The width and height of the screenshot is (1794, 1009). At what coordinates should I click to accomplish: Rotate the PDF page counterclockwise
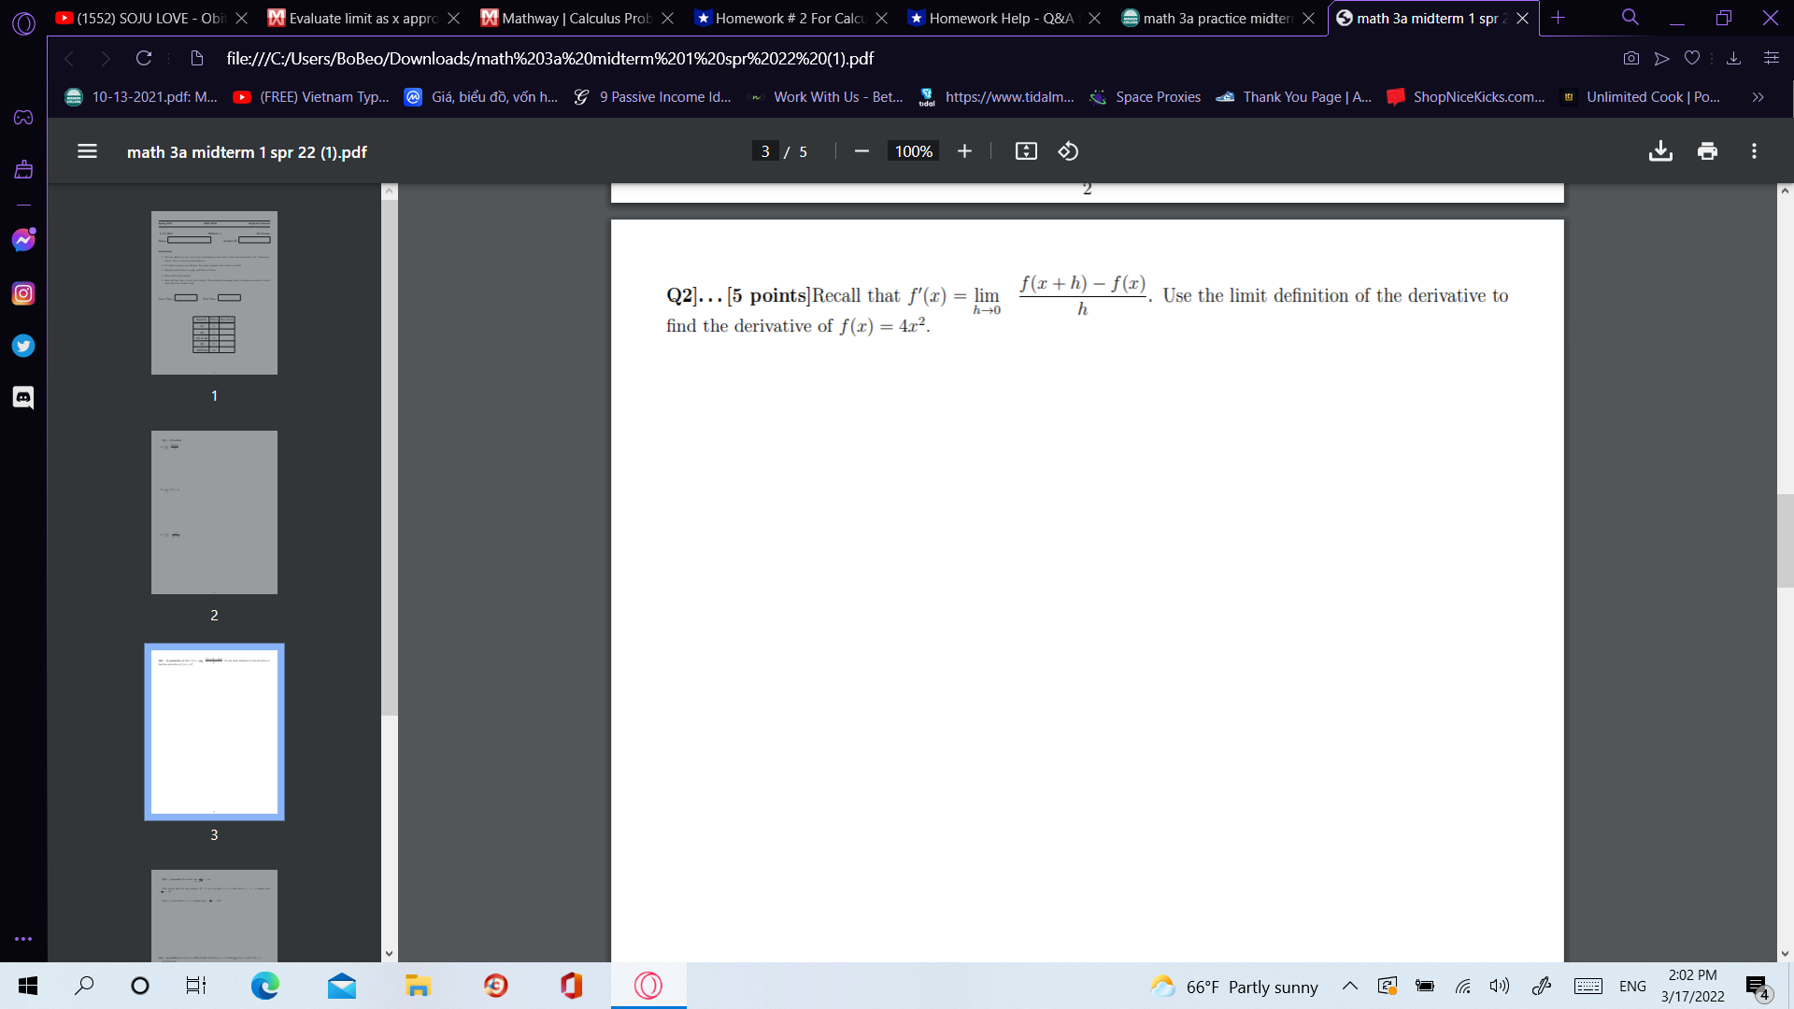coord(1068,150)
